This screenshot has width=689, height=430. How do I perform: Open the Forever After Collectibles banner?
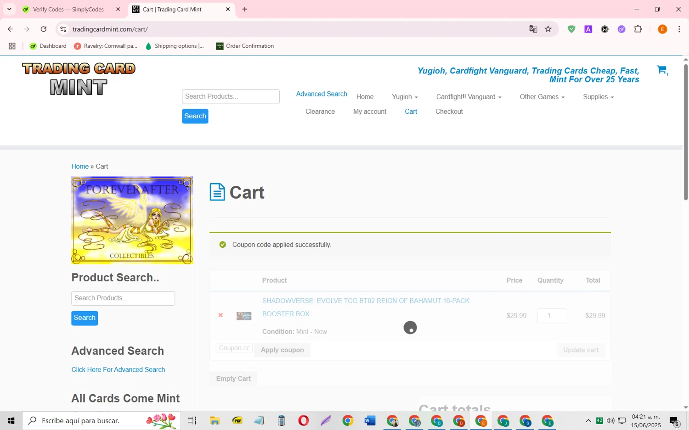point(132,220)
